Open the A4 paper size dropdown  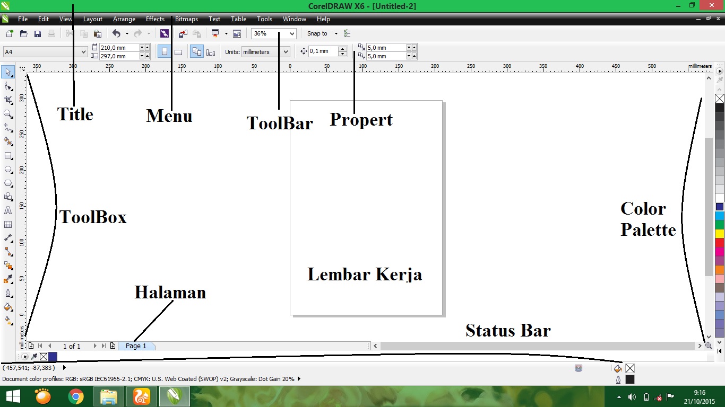coord(82,51)
